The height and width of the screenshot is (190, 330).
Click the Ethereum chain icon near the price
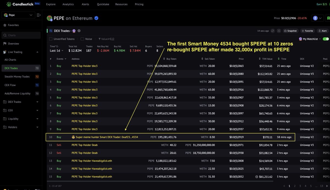tap(315, 18)
